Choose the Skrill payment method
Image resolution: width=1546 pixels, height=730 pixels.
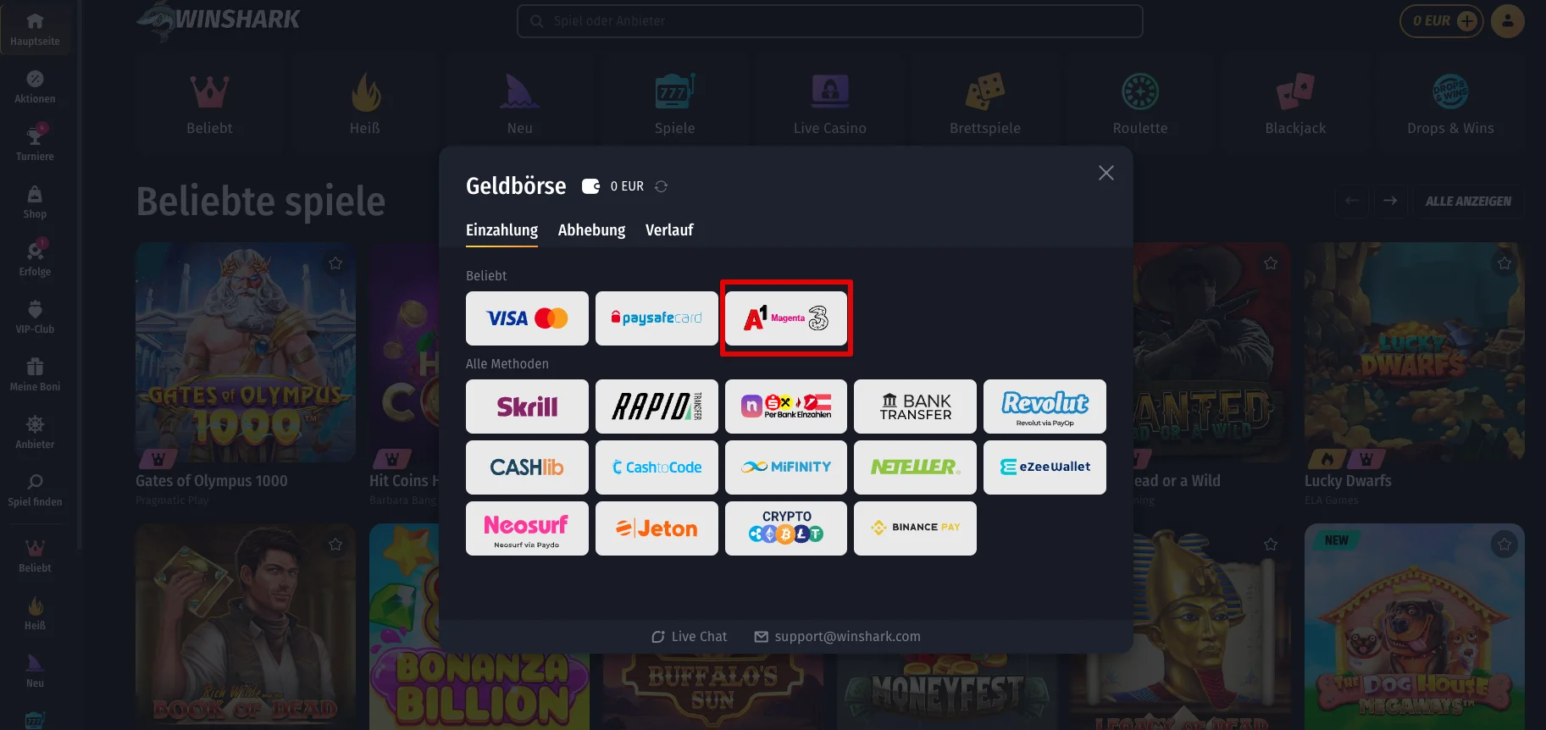pyautogui.click(x=527, y=406)
